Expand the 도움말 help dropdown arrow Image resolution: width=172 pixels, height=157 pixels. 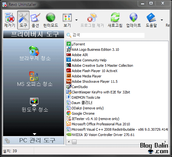(x=162, y=20)
